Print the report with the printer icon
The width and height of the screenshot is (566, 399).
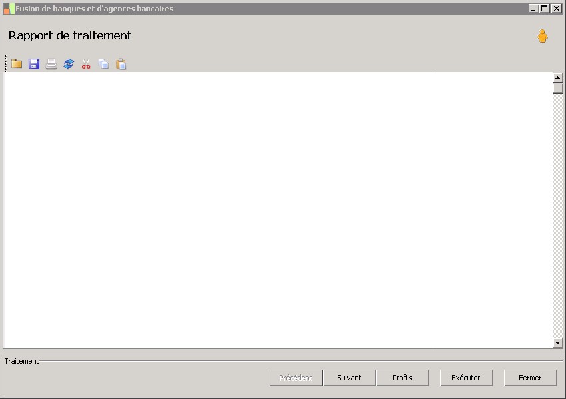tap(51, 64)
